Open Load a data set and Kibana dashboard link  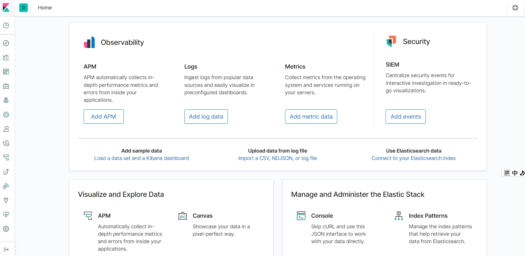141,158
